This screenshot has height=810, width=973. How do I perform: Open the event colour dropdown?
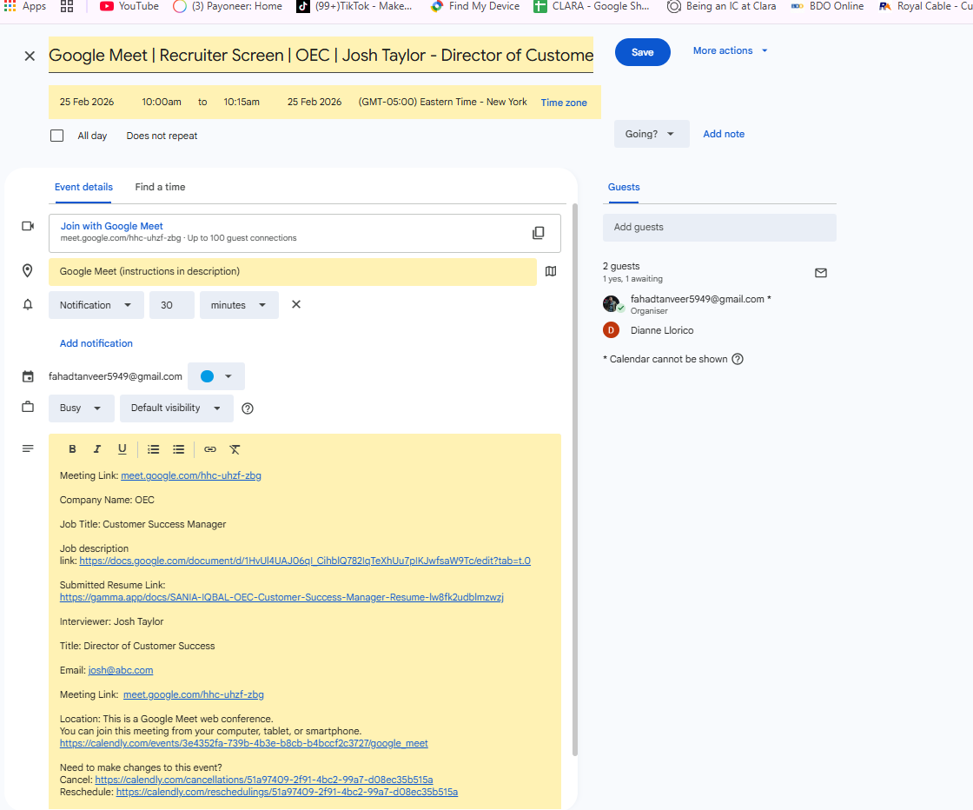[216, 377]
